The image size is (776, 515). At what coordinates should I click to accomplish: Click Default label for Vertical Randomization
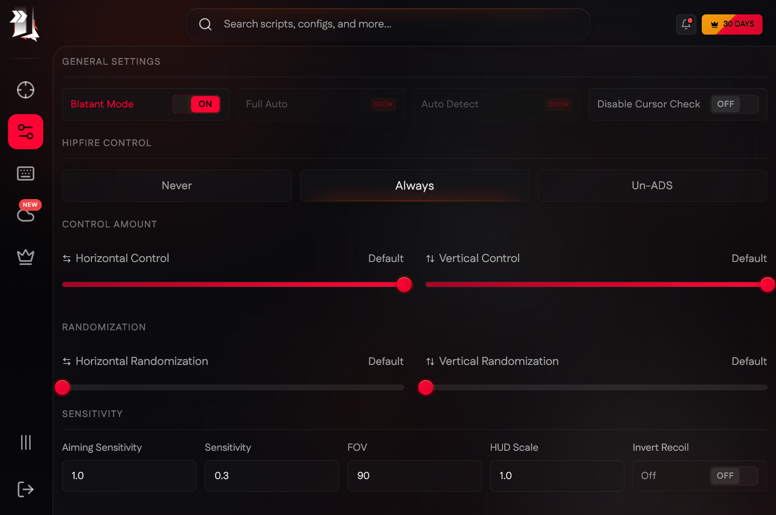click(x=749, y=361)
